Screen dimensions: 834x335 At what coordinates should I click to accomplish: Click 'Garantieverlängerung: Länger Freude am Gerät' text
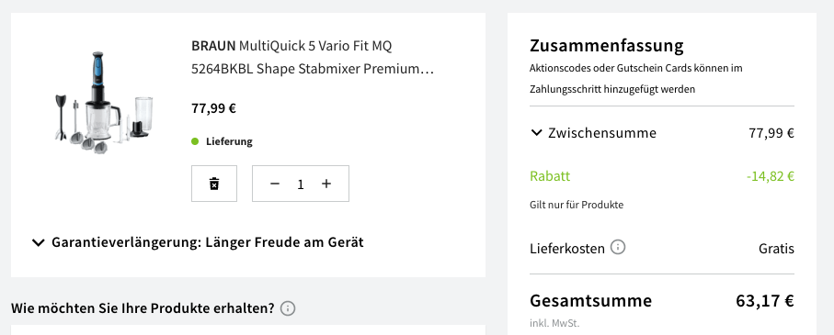(x=208, y=242)
